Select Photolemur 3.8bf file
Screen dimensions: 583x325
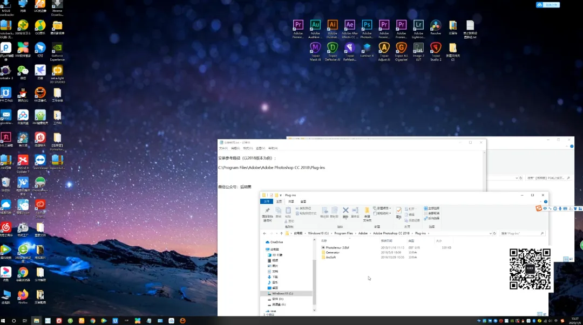pos(337,247)
